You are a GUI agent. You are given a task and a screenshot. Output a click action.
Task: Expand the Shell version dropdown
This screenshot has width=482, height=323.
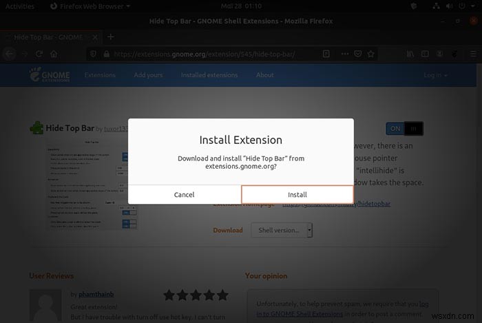pyautogui.click(x=282, y=230)
